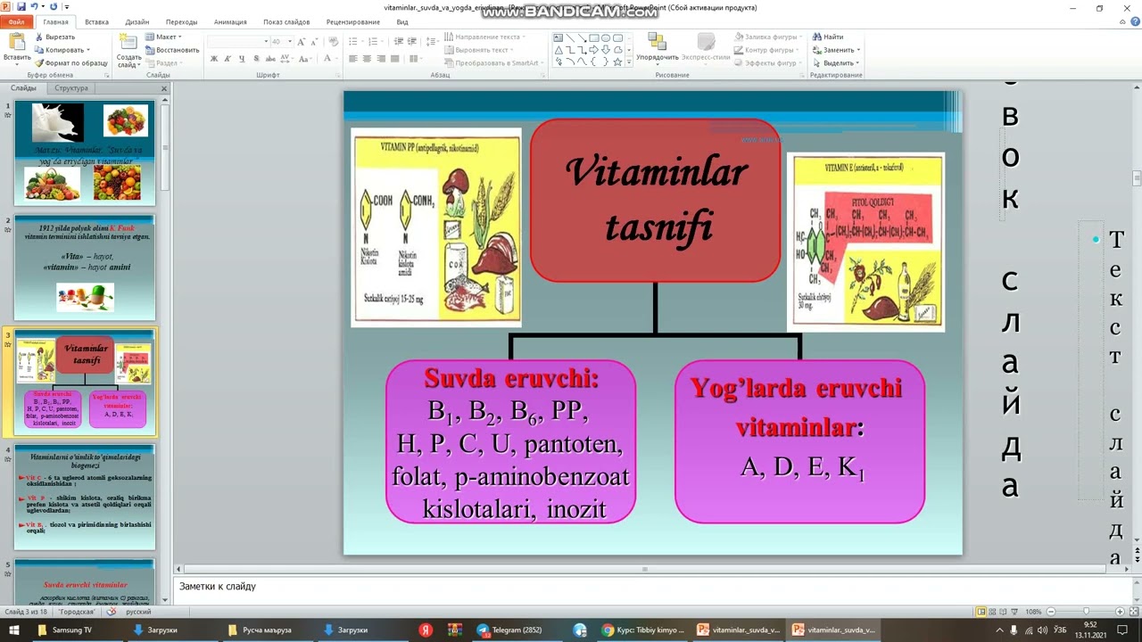Click the Paste (Вставить) clipboard icon

[x=16, y=43]
